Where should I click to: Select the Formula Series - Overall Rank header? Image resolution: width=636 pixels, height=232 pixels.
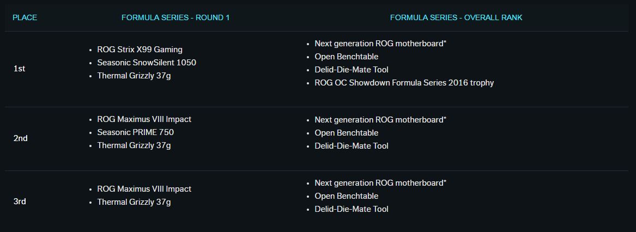coord(456,17)
